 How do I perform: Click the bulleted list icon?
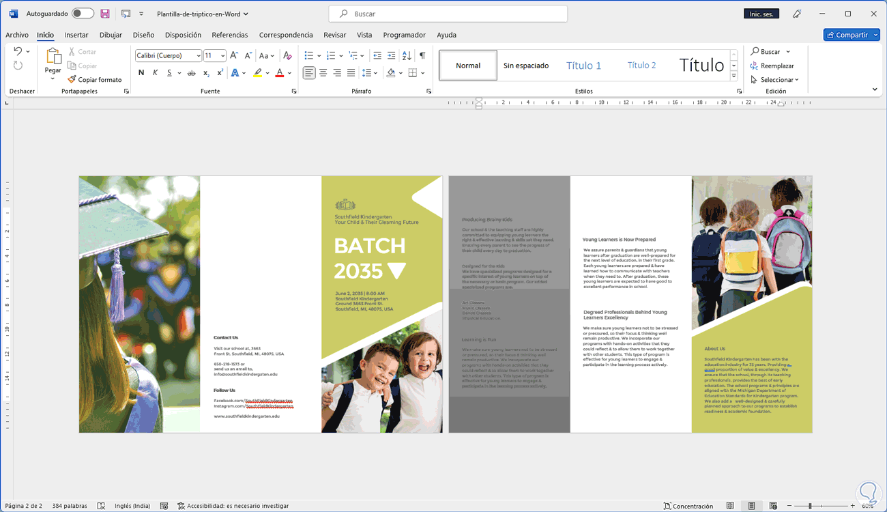(309, 55)
